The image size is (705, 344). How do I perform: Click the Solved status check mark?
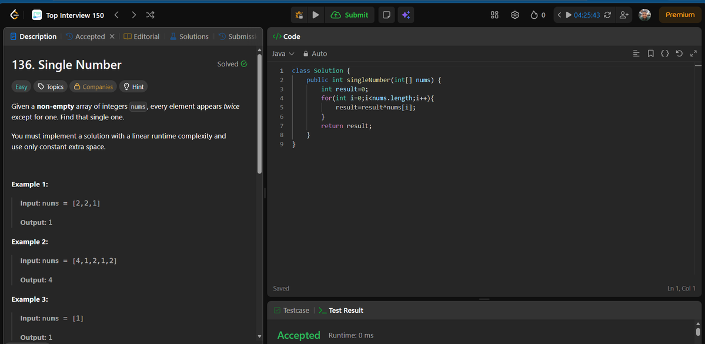click(244, 64)
